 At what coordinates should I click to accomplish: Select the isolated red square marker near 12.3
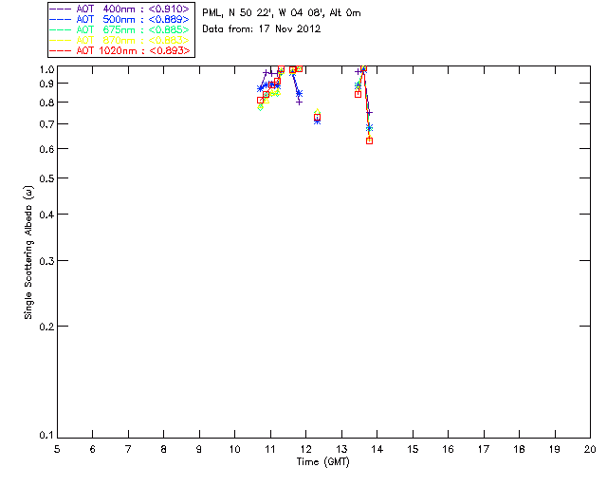(317, 117)
